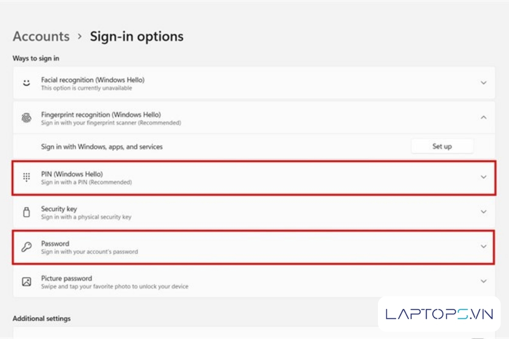509x339 pixels.
Task: Click the Picture password photo icon
Action: (27, 282)
